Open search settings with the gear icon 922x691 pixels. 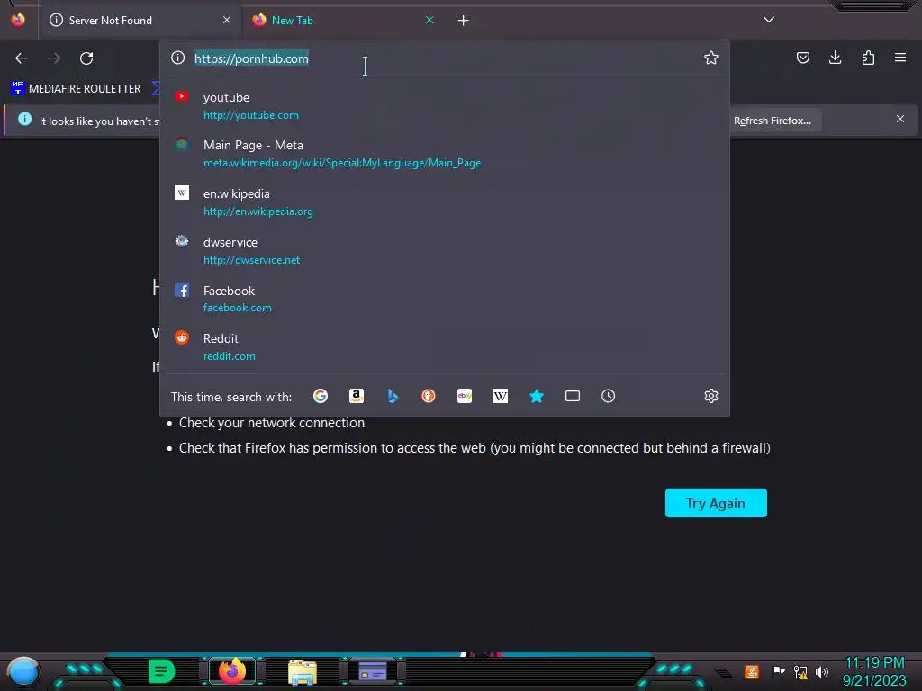(711, 396)
